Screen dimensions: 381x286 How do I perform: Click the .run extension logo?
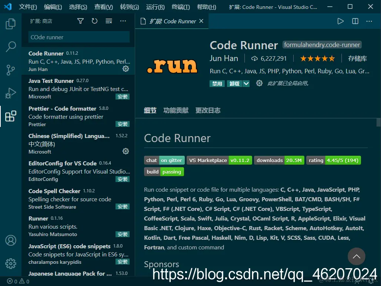(x=172, y=65)
